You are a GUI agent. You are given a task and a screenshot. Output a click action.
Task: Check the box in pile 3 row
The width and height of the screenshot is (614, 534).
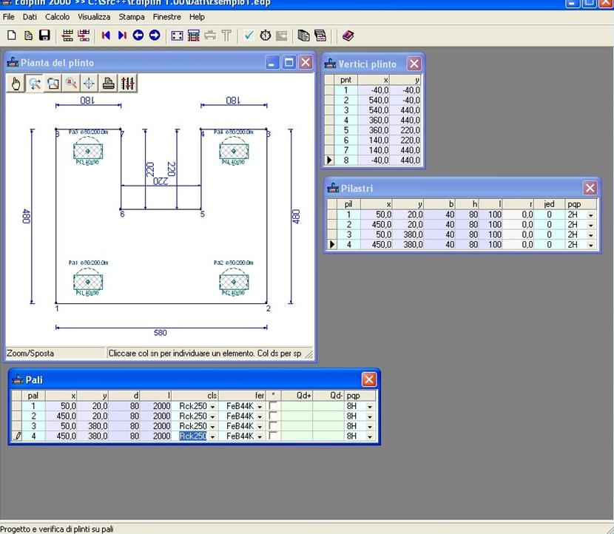pos(274,427)
